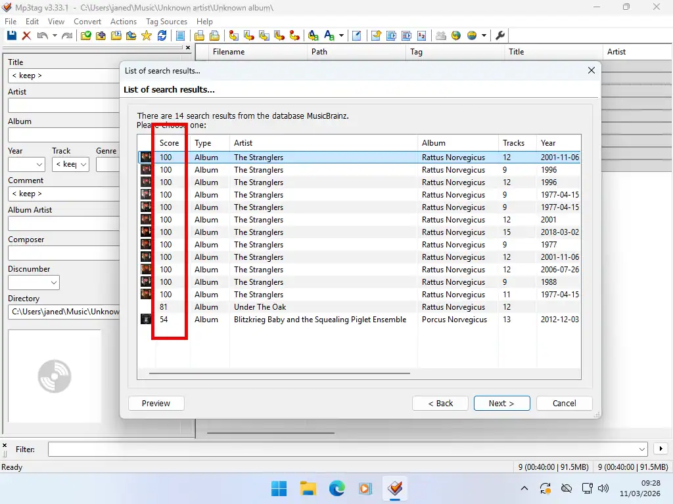Open the Convert menu

(87, 22)
